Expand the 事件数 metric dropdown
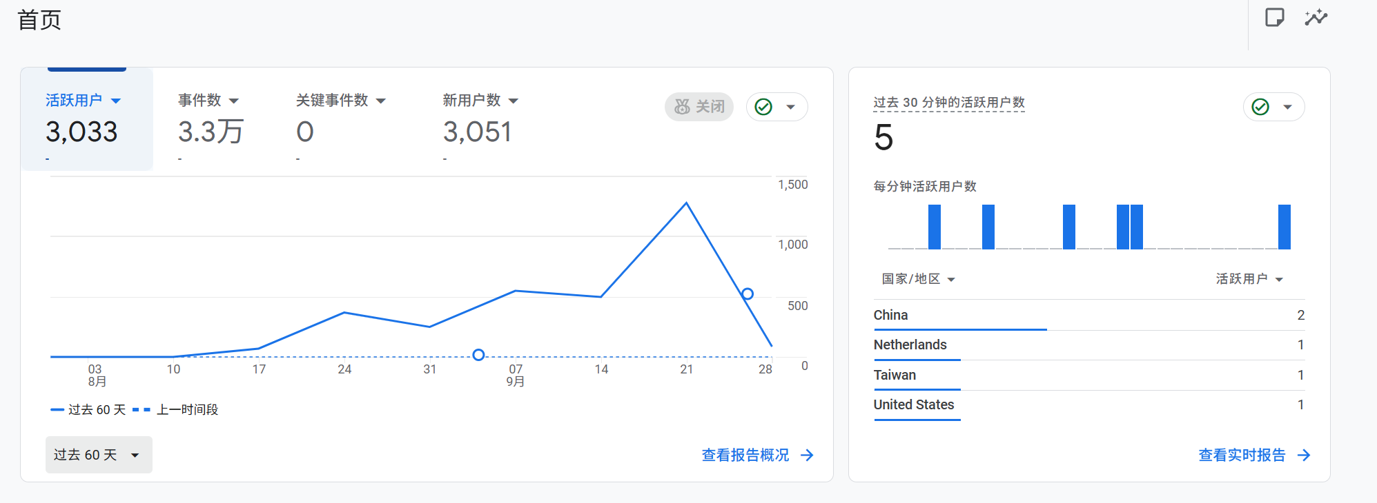1377x503 pixels. [x=234, y=101]
